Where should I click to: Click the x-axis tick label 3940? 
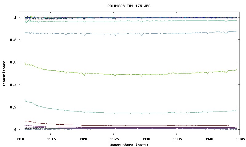point(209,139)
